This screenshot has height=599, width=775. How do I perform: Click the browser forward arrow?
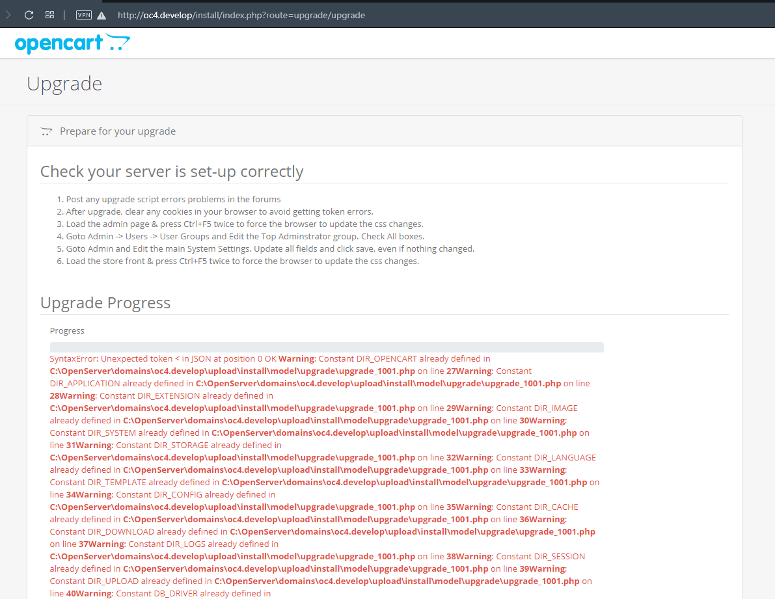(8, 15)
